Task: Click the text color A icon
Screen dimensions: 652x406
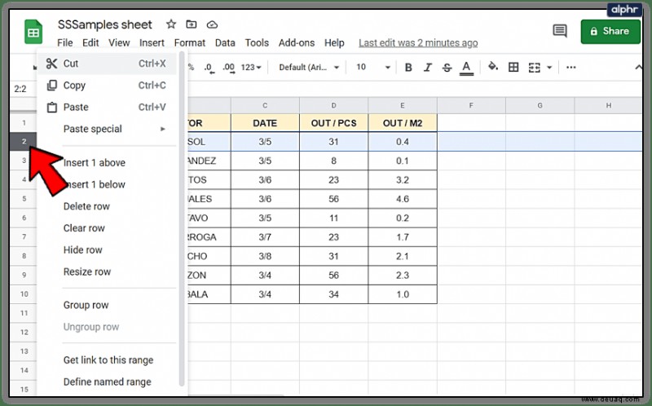Action: tap(466, 68)
